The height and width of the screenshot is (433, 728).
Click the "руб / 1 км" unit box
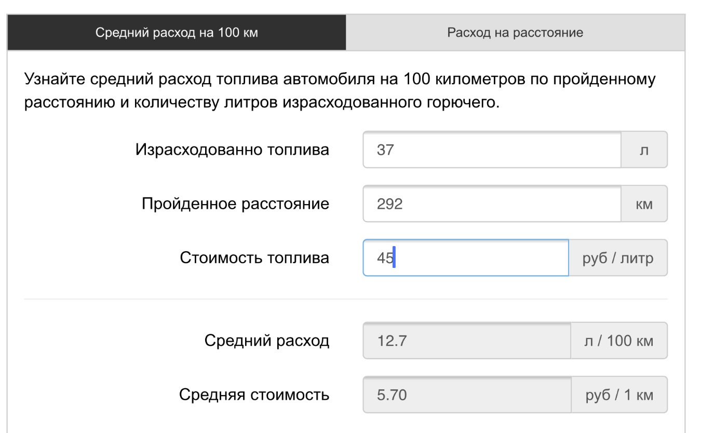tap(619, 395)
